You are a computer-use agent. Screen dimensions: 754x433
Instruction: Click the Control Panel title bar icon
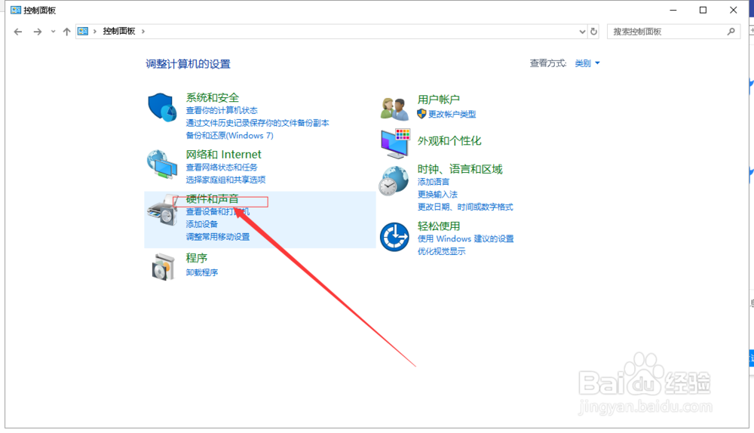pos(15,10)
